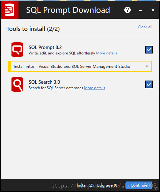Open help via the question mark icon
160x192 pixels.
point(127,10)
